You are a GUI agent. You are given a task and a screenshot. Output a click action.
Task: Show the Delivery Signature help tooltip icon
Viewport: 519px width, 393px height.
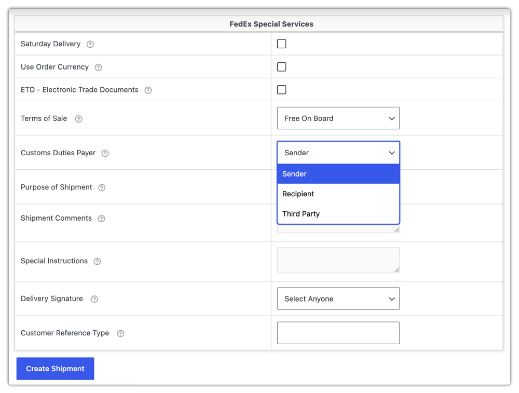coord(94,300)
